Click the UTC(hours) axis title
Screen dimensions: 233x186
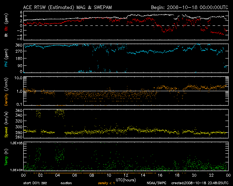click(x=126, y=179)
